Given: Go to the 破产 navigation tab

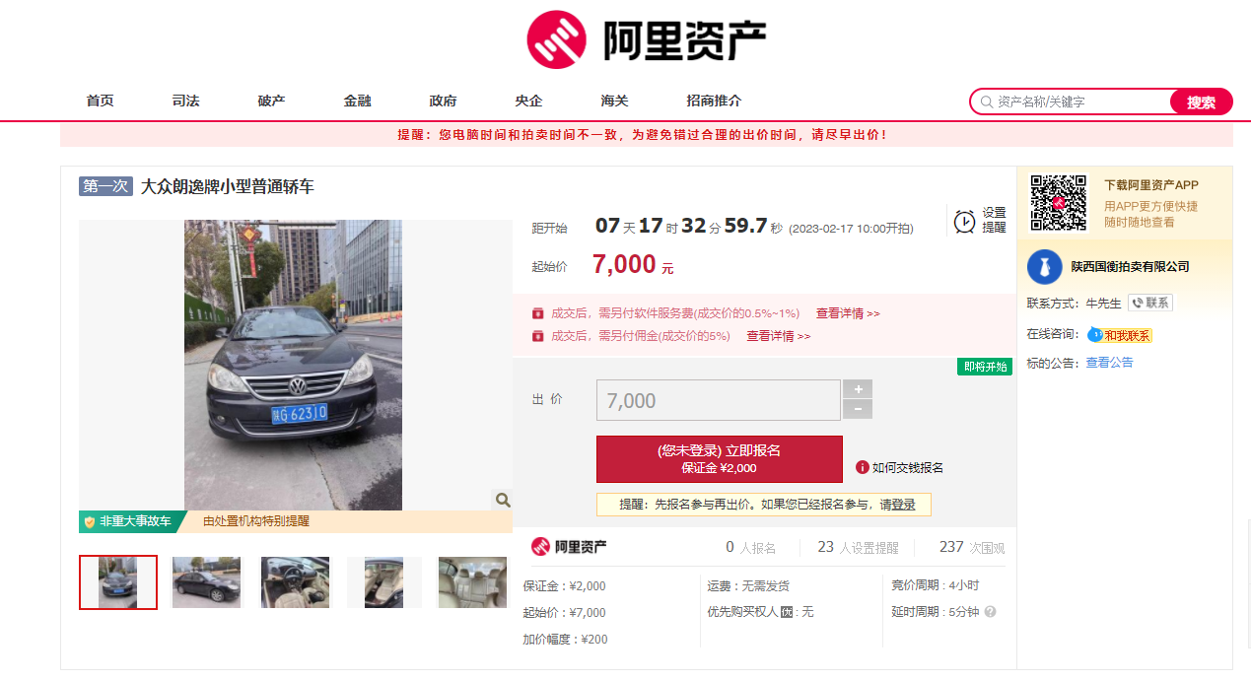Looking at the screenshot, I should pyautogui.click(x=271, y=102).
